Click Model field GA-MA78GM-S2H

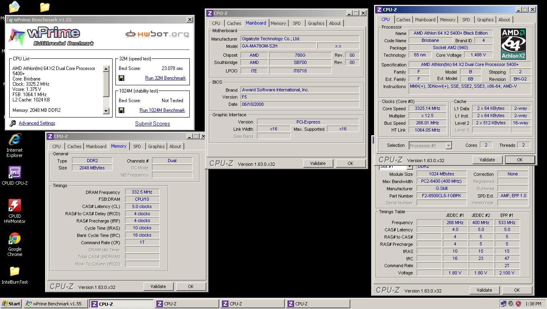coord(278,46)
